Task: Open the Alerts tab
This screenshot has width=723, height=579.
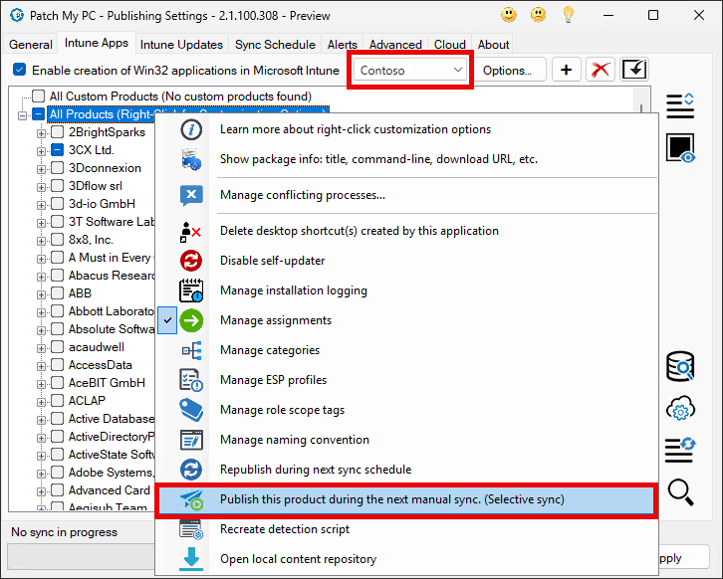Action: (343, 44)
